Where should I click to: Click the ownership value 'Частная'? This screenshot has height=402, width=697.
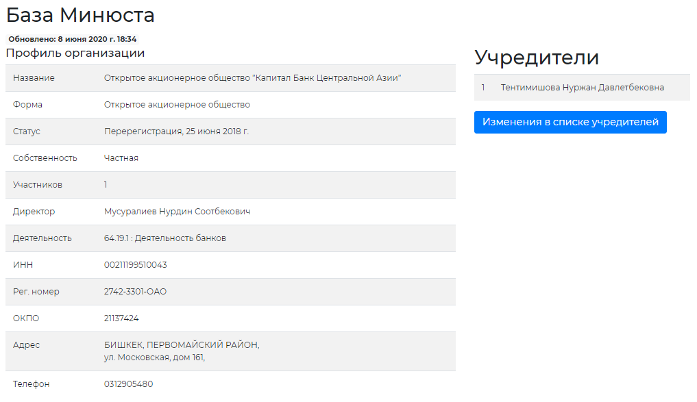[121, 158]
